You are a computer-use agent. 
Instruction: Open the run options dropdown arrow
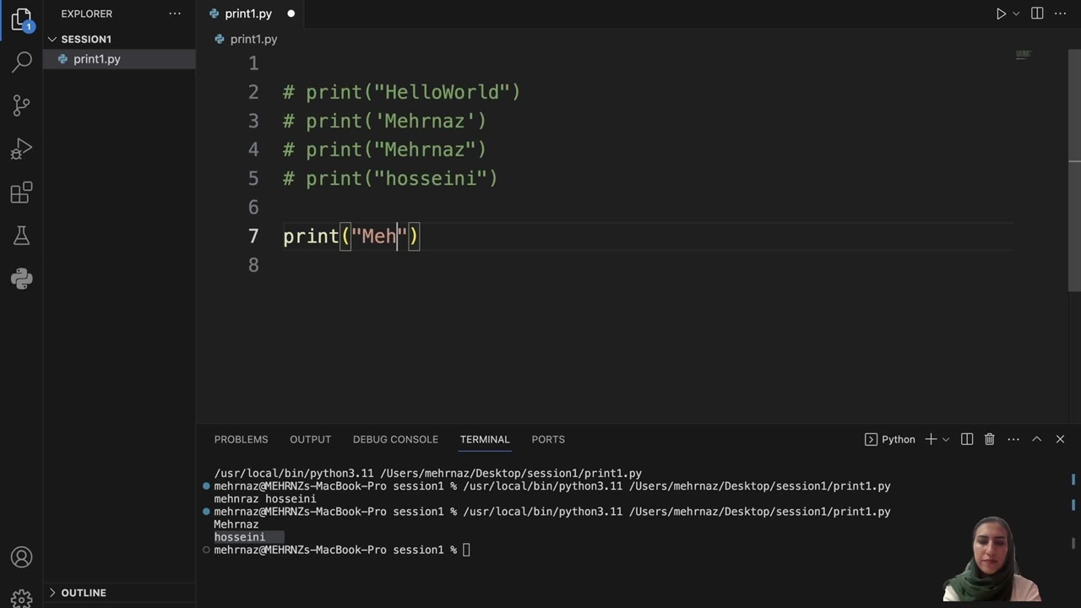tap(1016, 14)
